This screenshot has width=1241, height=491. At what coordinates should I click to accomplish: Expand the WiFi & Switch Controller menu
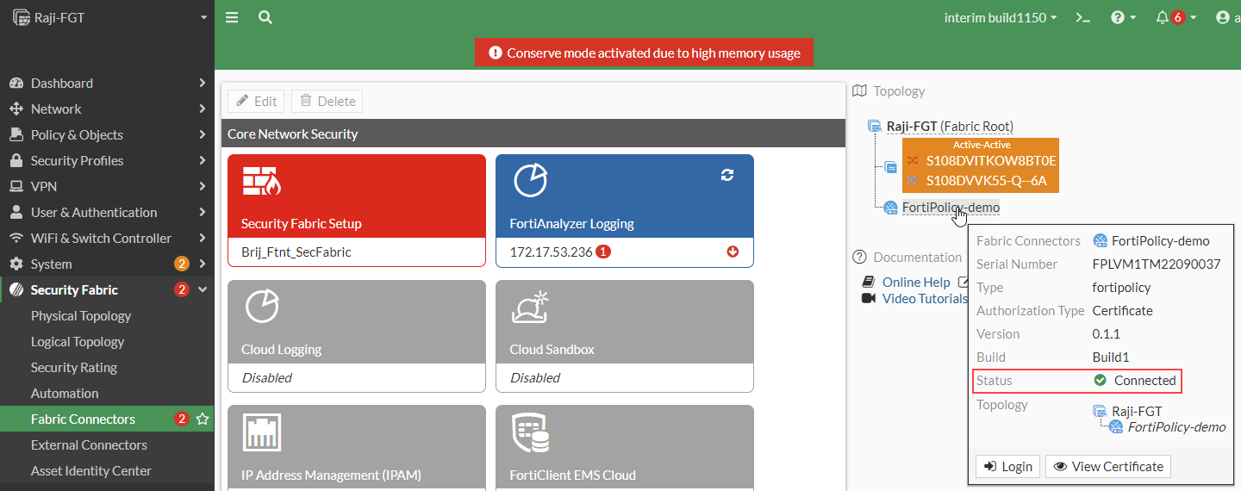click(x=107, y=238)
